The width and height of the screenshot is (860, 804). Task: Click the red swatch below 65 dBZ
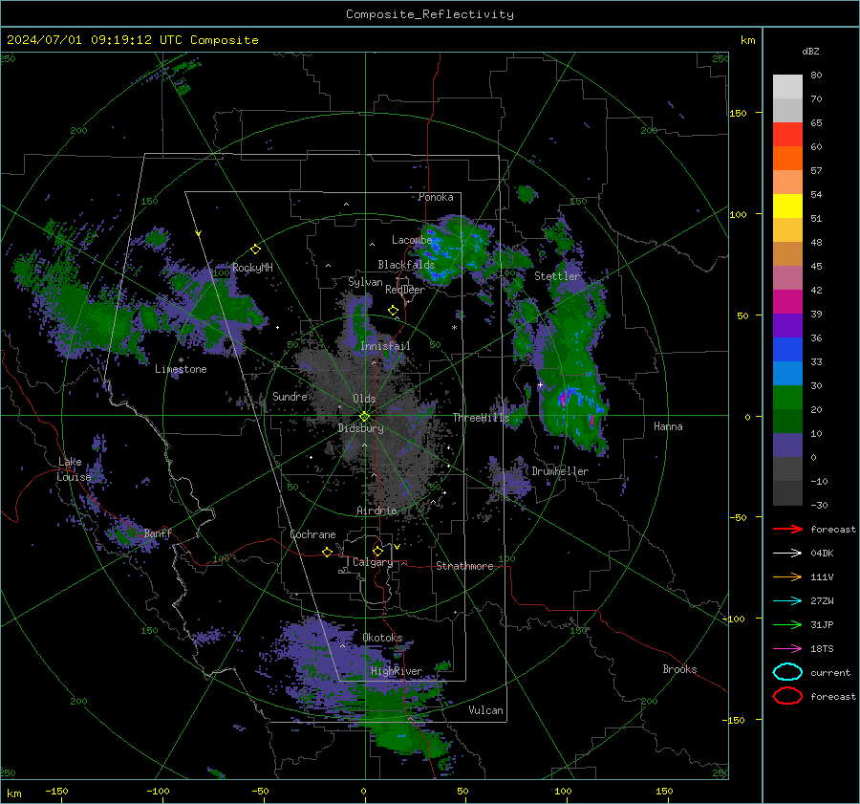(x=787, y=135)
